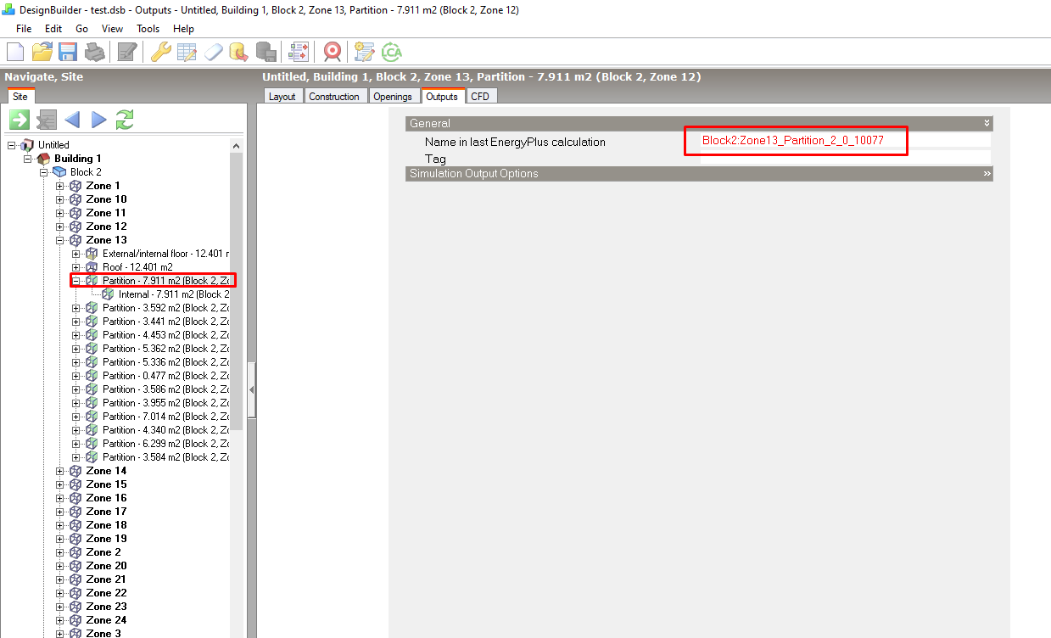Collapse the Zone 13 tree node
The height and width of the screenshot is (638, 1051).
pyautogui.click(x=60, y=240)
